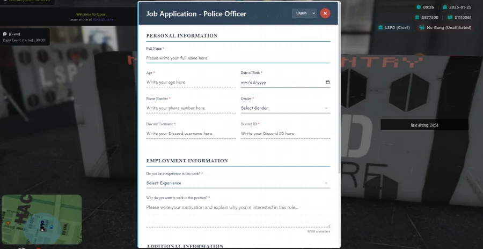Image resolution: width=483 pixels, height=249 pixels.
Task: Click the Date of Birth field
Action: [286, 82]
